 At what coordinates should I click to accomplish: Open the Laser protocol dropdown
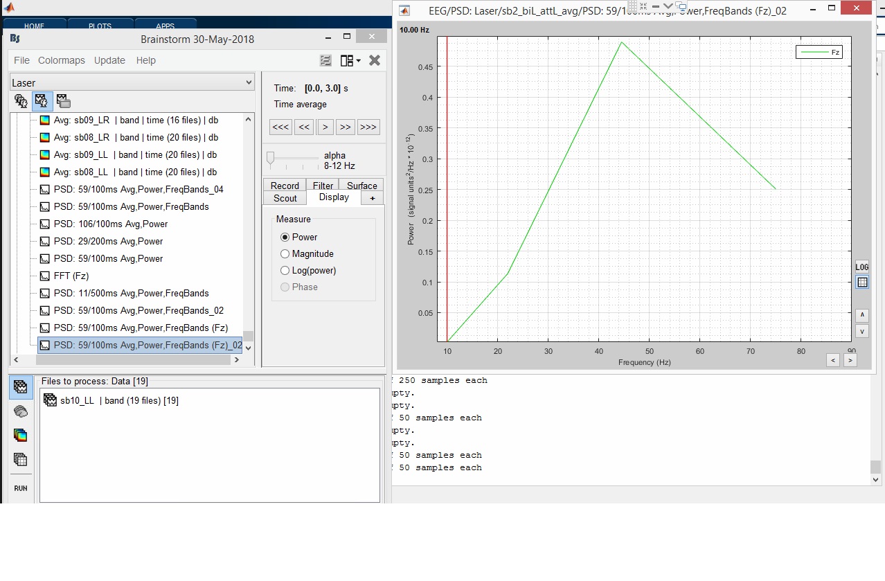point(132,82)
